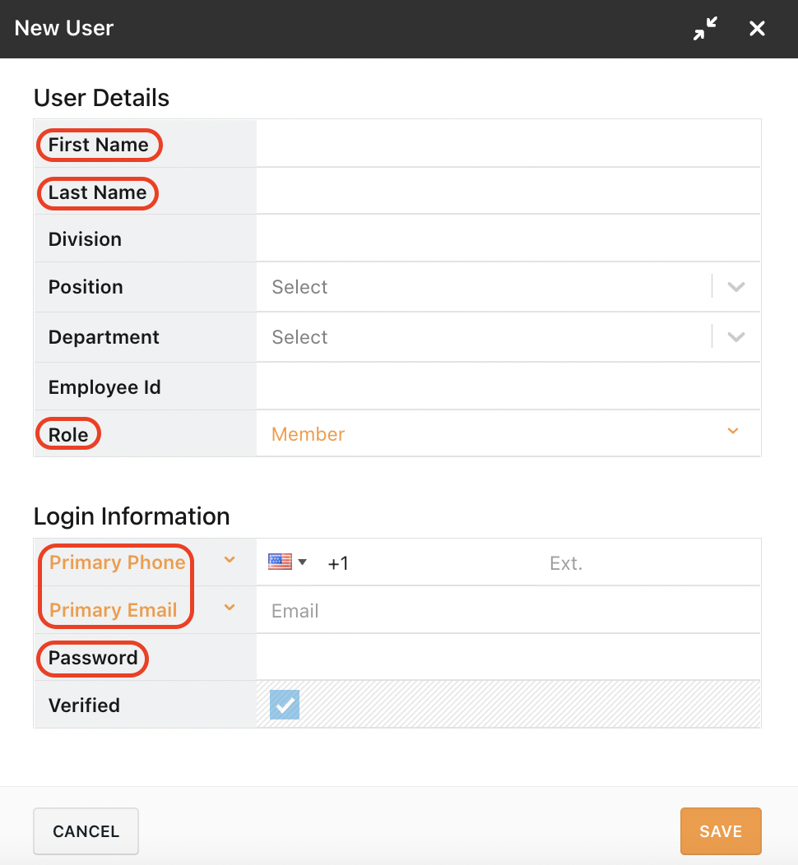798x865 pixels.
Task: Click the Verified label
Action: [84, 705]
